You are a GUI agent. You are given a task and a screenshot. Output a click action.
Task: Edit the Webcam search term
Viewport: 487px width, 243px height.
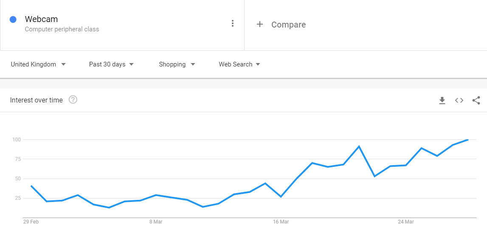point(41,19)
